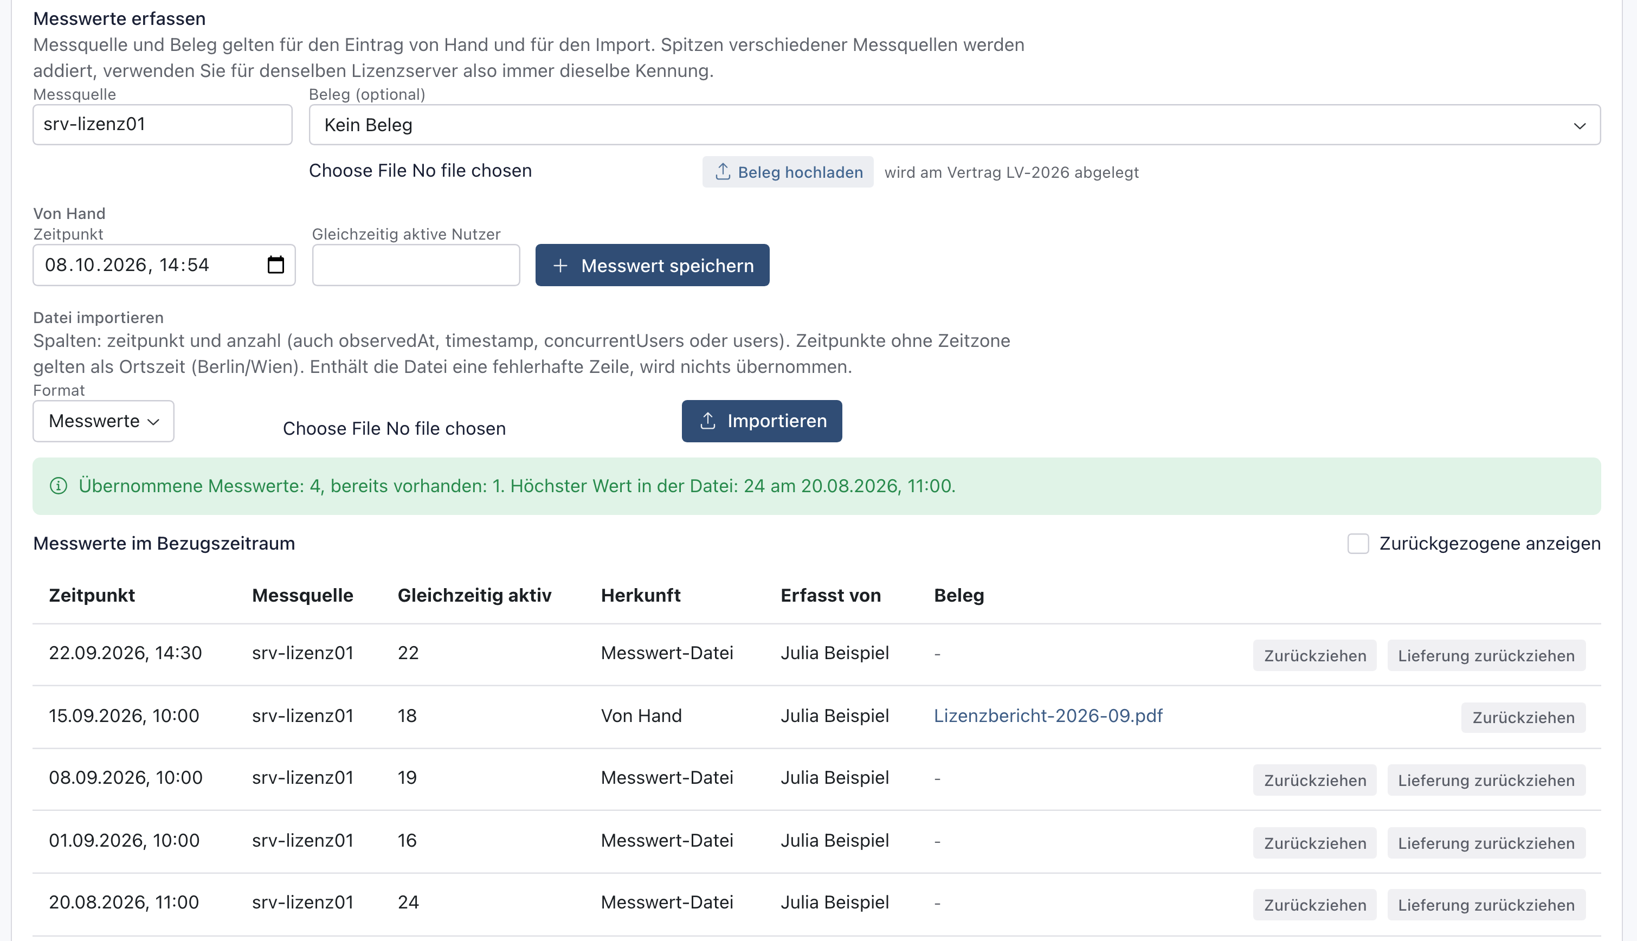Viewport: 1637px width, 941px height.
Task: Click 'Zurückziehen' in the 20.08.2026 row
Action: 1314,905
